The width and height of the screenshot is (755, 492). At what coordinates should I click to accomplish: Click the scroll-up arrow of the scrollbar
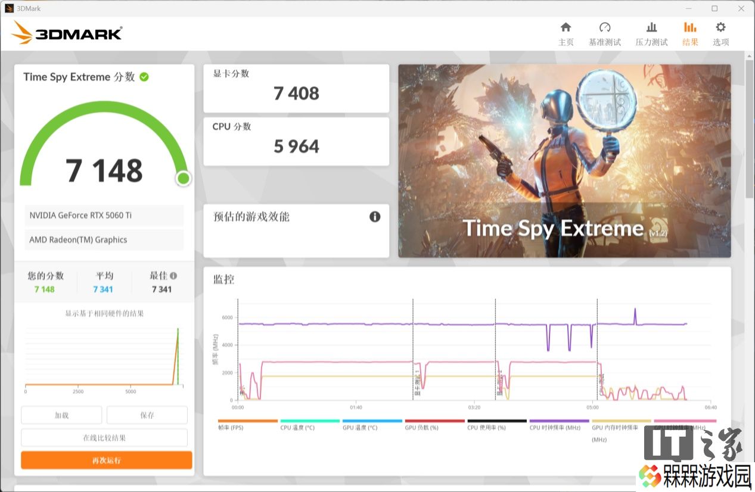click(x=749, y=55)
